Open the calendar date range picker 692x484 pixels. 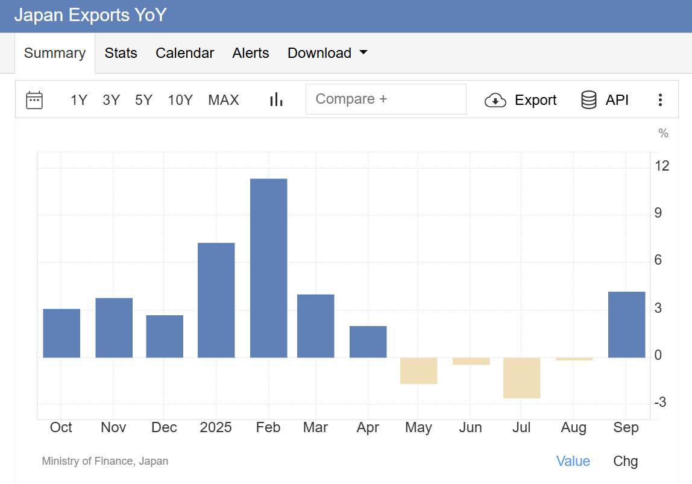point(34,100)
